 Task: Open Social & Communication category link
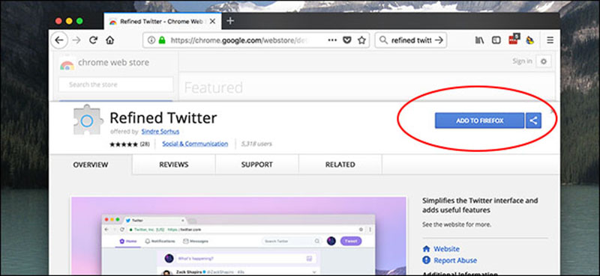pyautogui.click(x=195, y=144)
